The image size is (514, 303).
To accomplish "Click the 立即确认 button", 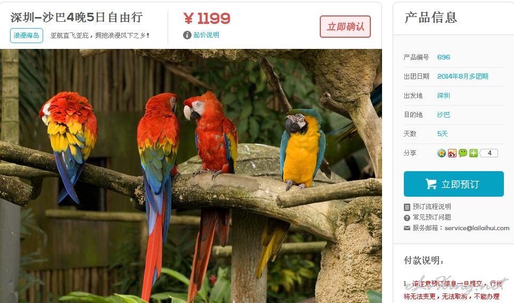I will tap(345, 27).
